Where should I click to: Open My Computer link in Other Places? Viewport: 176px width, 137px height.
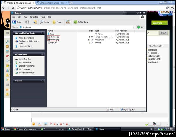click(24, 69)
